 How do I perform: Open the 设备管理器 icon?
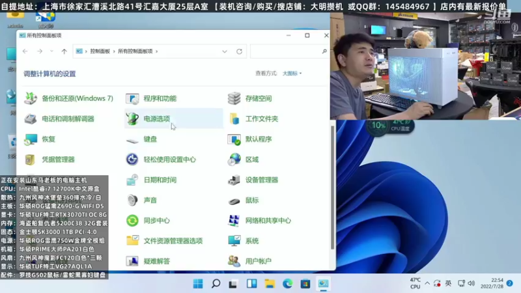click(234, 180)
